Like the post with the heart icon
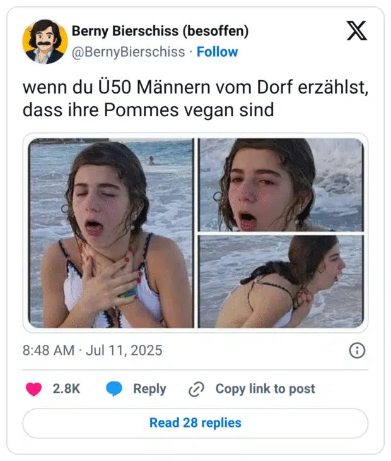 pos(34,389)
